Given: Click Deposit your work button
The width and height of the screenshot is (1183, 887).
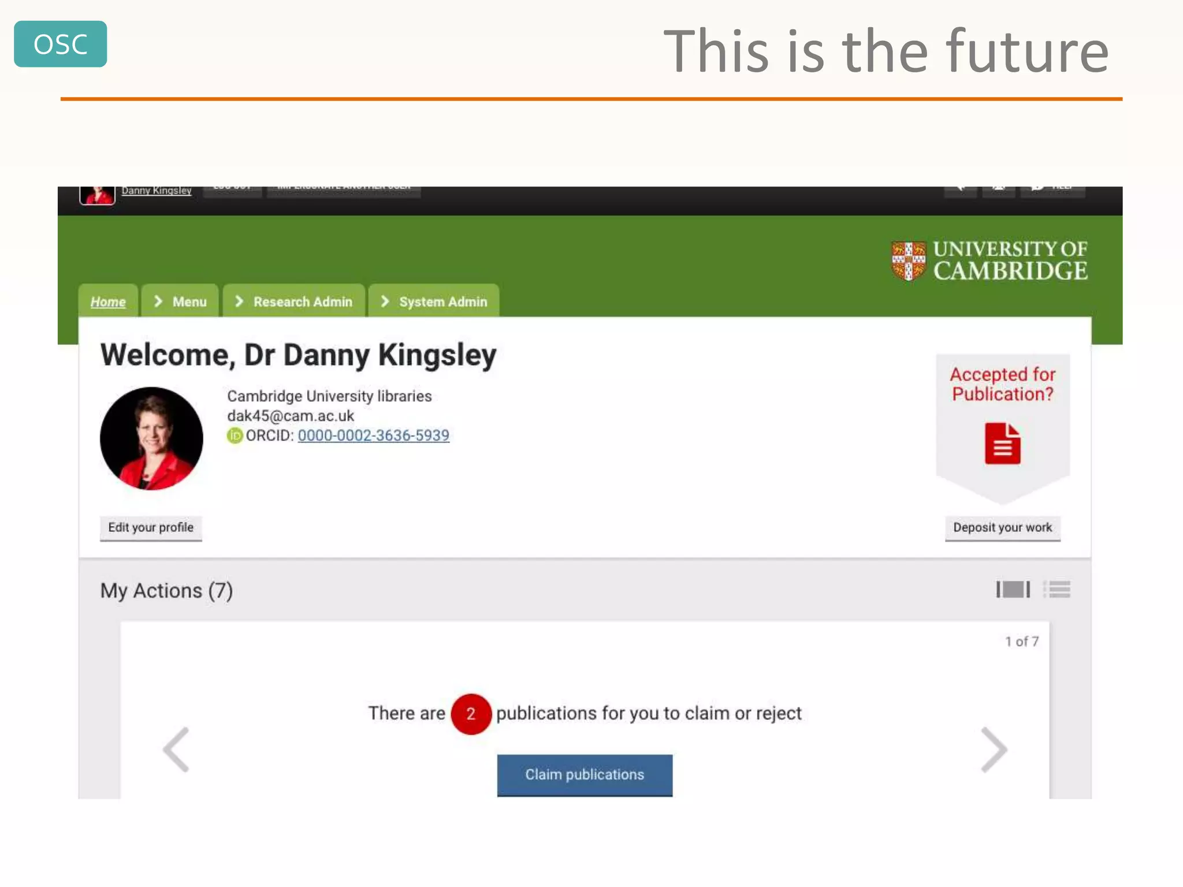Looking at the screenshot, I should coord(1002,527).
